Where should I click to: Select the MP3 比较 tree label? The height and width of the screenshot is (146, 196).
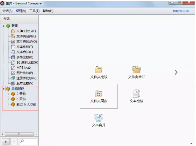(23, 68)
